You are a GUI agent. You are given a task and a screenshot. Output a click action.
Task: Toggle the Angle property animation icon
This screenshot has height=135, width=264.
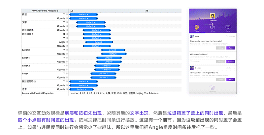pos(67,42)
